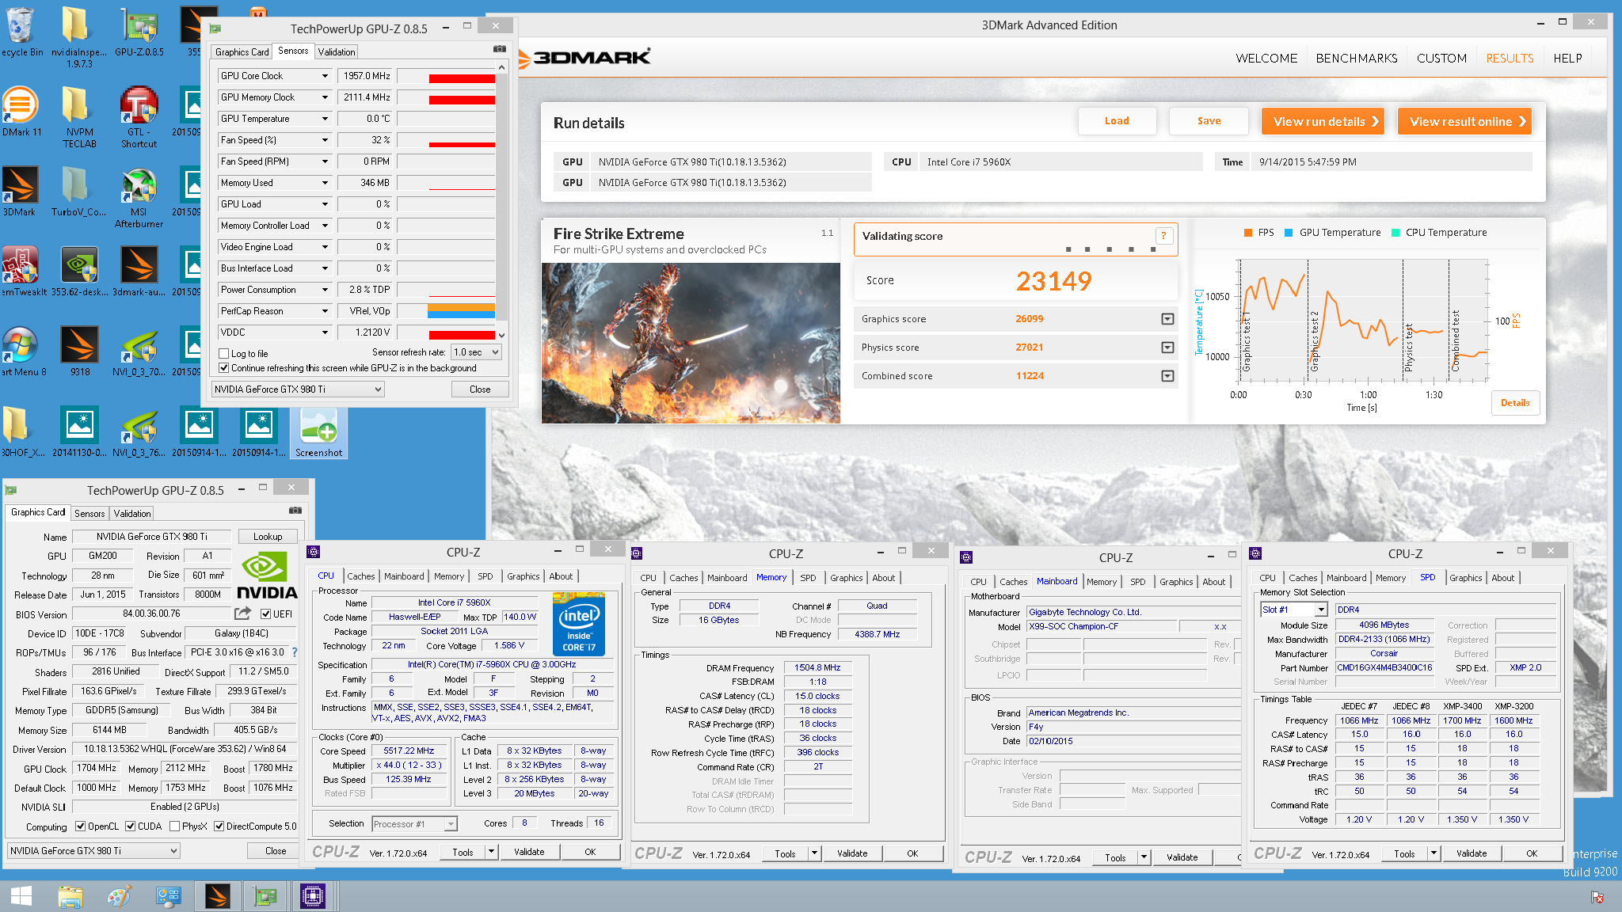Open the 3dmark-au desktop icon

[139, 272]
